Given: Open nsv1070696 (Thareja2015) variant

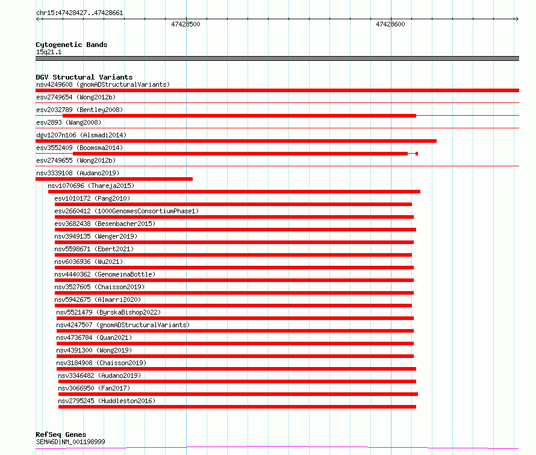Looking at the screenshot, I should pyautogui.click(x=91, y=186).
